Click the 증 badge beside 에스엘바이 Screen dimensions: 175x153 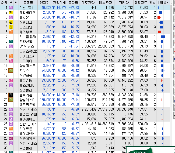coord(11,85)
